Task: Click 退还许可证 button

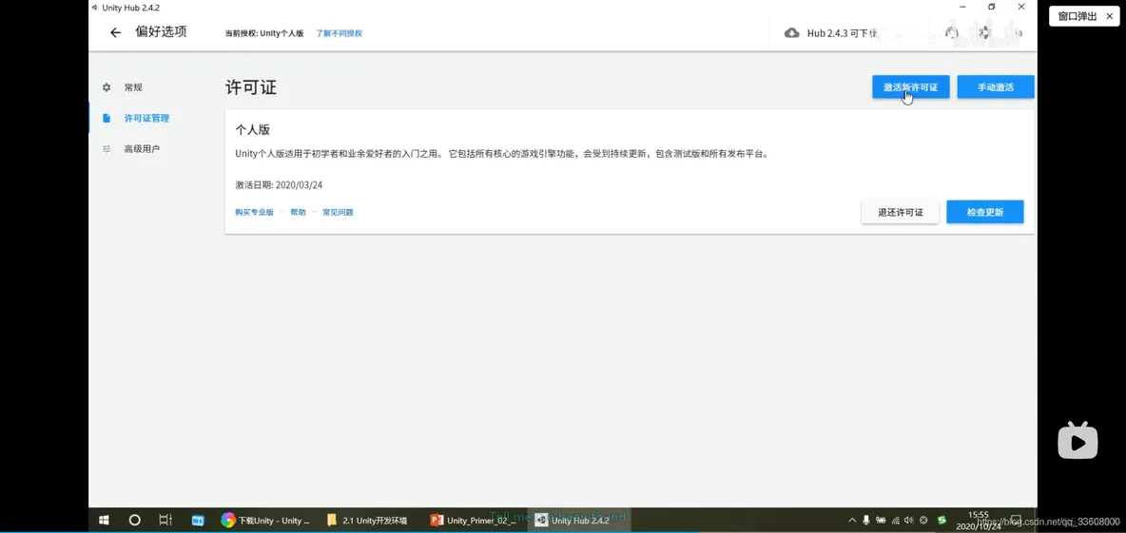Action: pos(900,212)
